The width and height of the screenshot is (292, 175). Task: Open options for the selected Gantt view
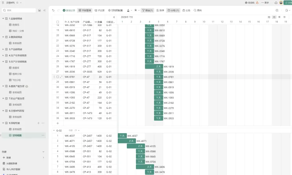coord(43,136)
